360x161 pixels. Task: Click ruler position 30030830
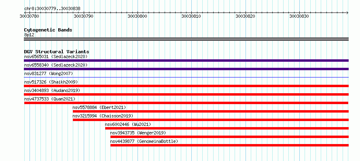[x=299, y=16]
